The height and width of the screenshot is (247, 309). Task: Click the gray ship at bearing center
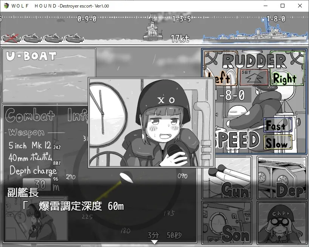point(153,27)
